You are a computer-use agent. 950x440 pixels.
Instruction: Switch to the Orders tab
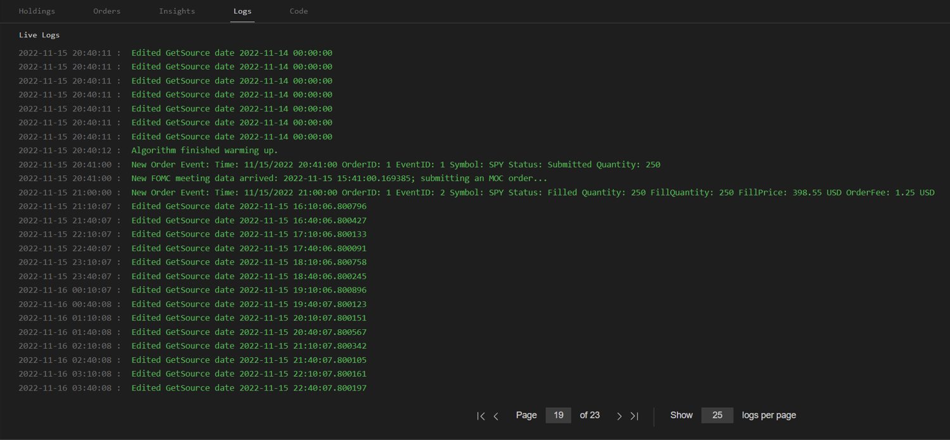click(106, 11)
